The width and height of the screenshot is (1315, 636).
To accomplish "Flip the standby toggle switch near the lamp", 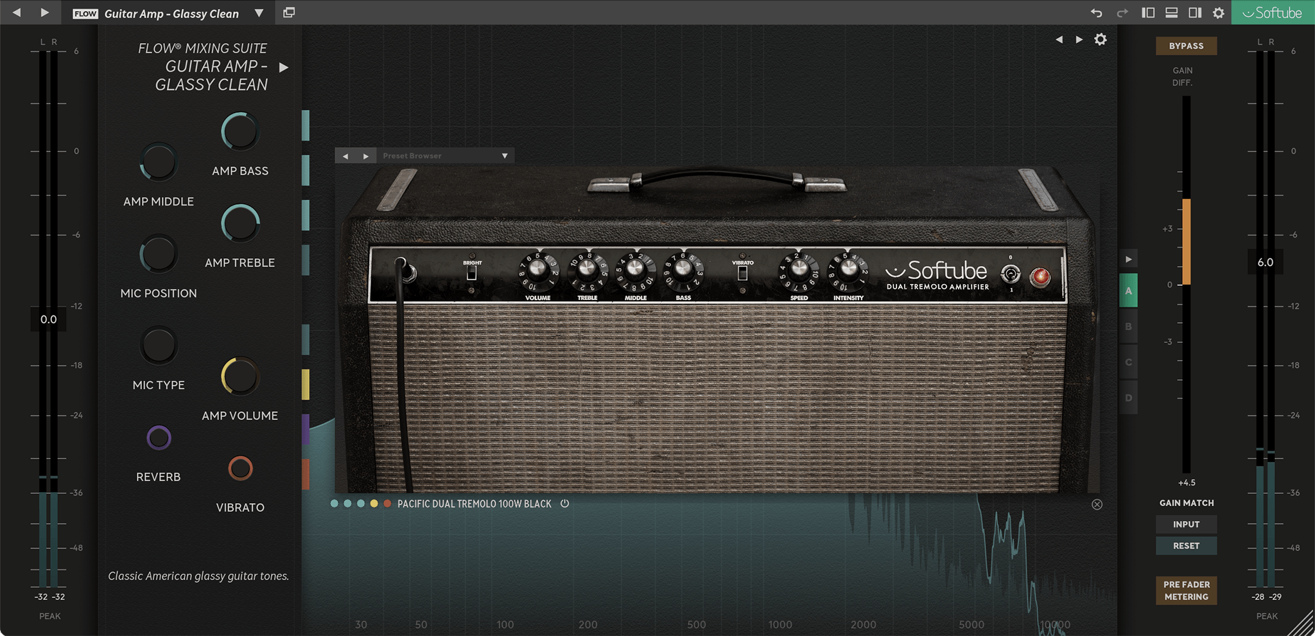I will pyautogui.click(x=1011, y=274).
